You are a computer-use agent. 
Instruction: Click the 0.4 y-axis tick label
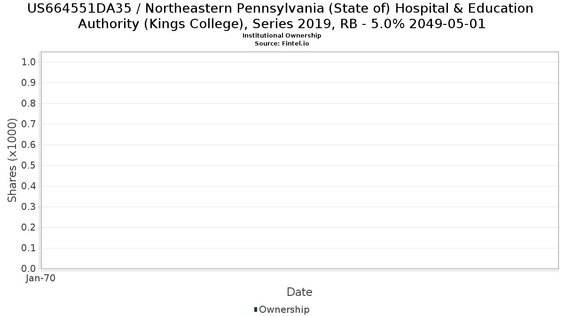click(x=29, y=186)
